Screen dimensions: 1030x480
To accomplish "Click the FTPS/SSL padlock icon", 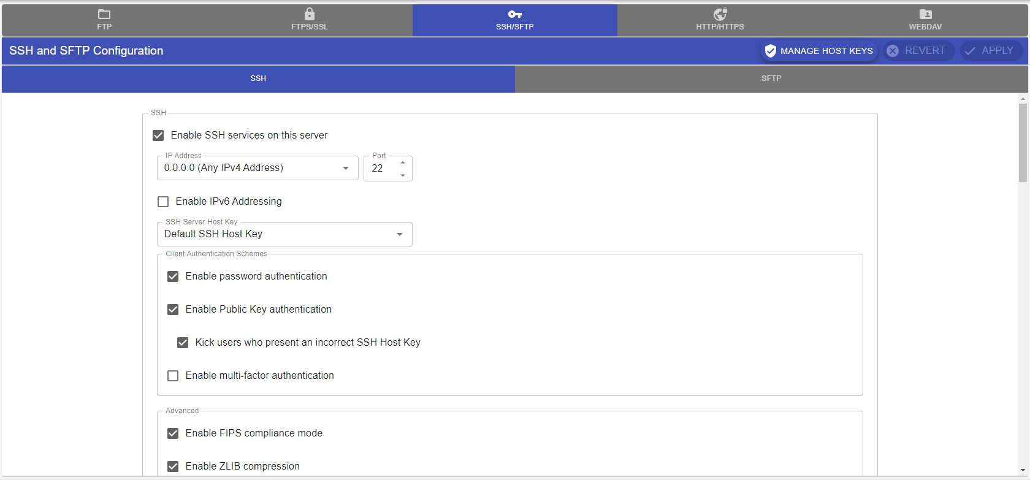I will point(310,13).
